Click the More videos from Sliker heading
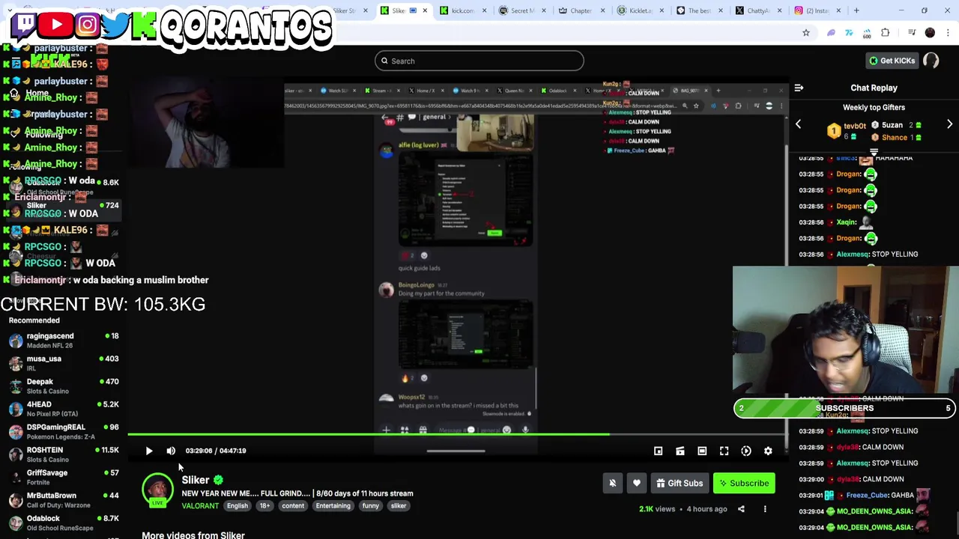 coord(193,535)
